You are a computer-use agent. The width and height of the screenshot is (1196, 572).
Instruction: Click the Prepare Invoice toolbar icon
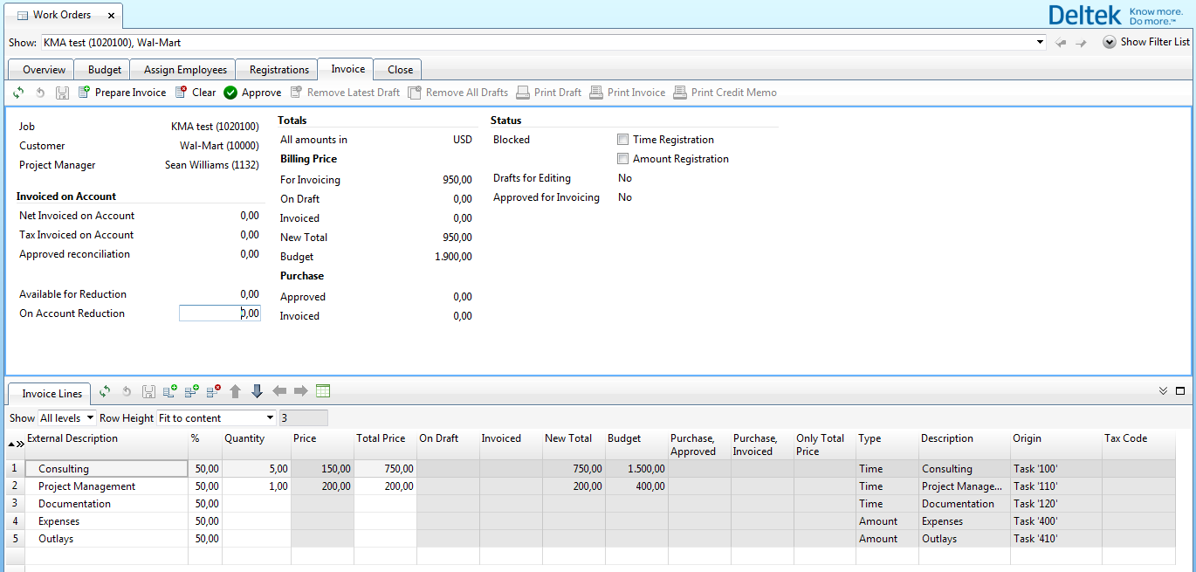coord(85,93)
